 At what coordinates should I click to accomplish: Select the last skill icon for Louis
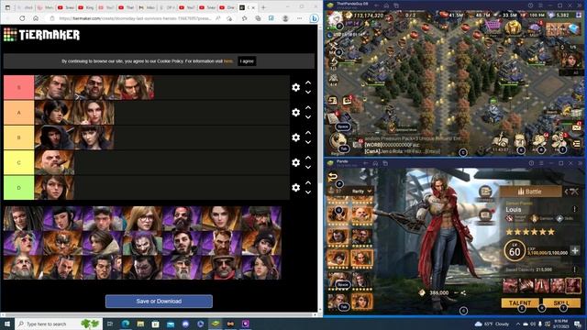click(572, 285)
